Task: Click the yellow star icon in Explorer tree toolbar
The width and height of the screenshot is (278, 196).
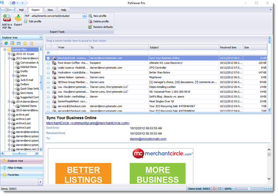Action: [x=25, y=43]
